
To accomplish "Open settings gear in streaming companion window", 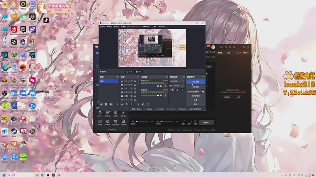I will point(195,122).
